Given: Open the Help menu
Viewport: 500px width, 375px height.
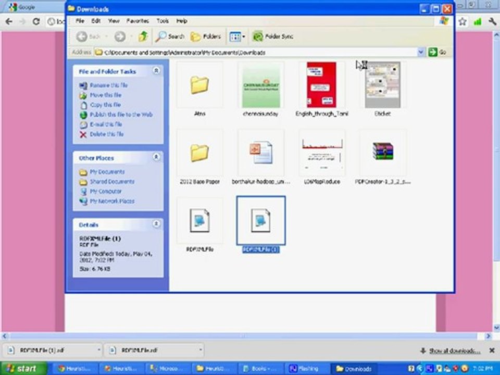Looking at the screenshot, I should [182, 21].
